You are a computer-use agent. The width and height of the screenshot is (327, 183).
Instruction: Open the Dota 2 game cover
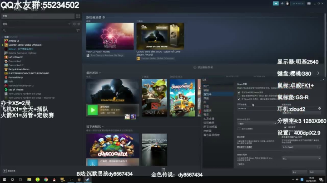point(154,98)
